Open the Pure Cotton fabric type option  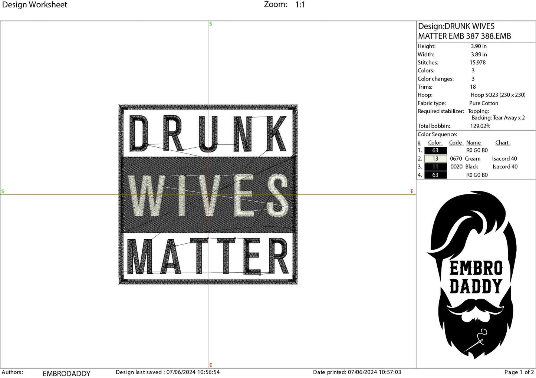tap(483, 103)
